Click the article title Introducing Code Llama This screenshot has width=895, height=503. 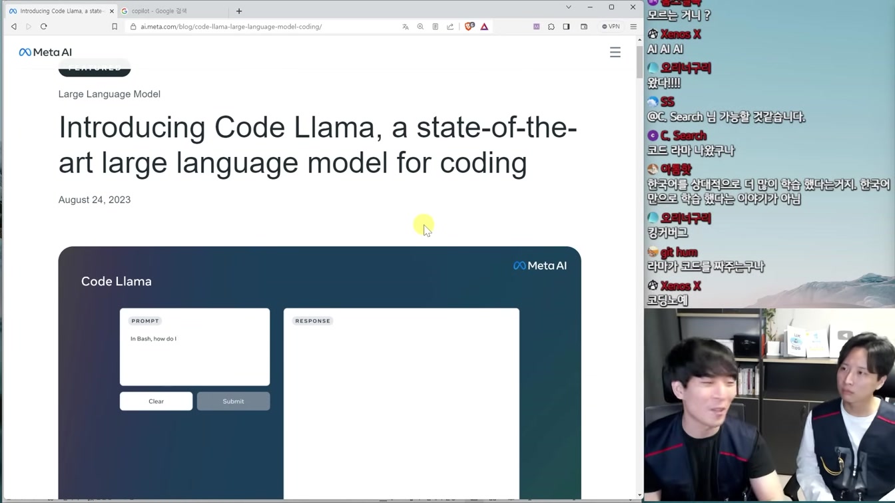click(x=318, y=144)
